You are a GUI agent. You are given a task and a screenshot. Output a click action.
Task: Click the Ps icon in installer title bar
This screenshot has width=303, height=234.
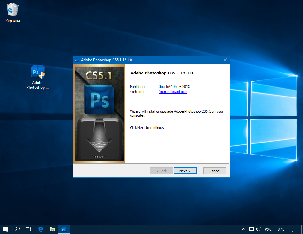click(76, 60)
